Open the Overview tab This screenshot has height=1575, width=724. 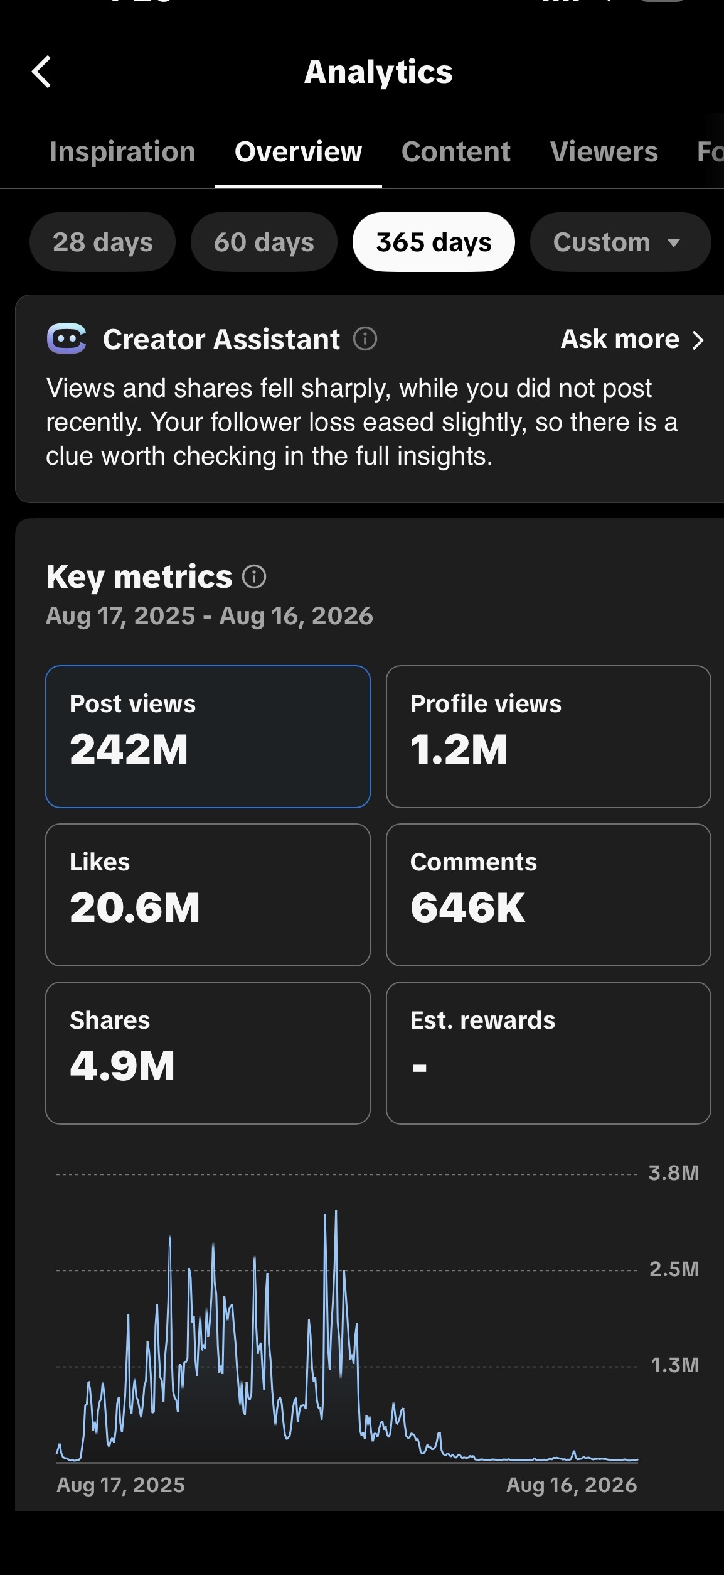(298, 152)
